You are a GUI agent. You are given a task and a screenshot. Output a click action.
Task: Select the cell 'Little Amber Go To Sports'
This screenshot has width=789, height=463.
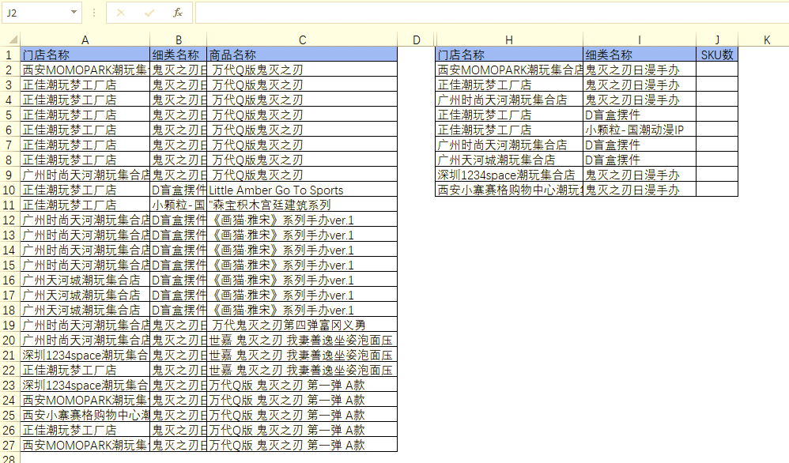[x=302, y=190]
